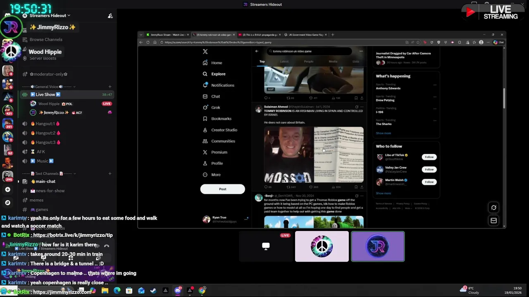Open the Streamers Hideout server dropdown
Viewport: 529px width, 297px height.
[x=50, y=16]
